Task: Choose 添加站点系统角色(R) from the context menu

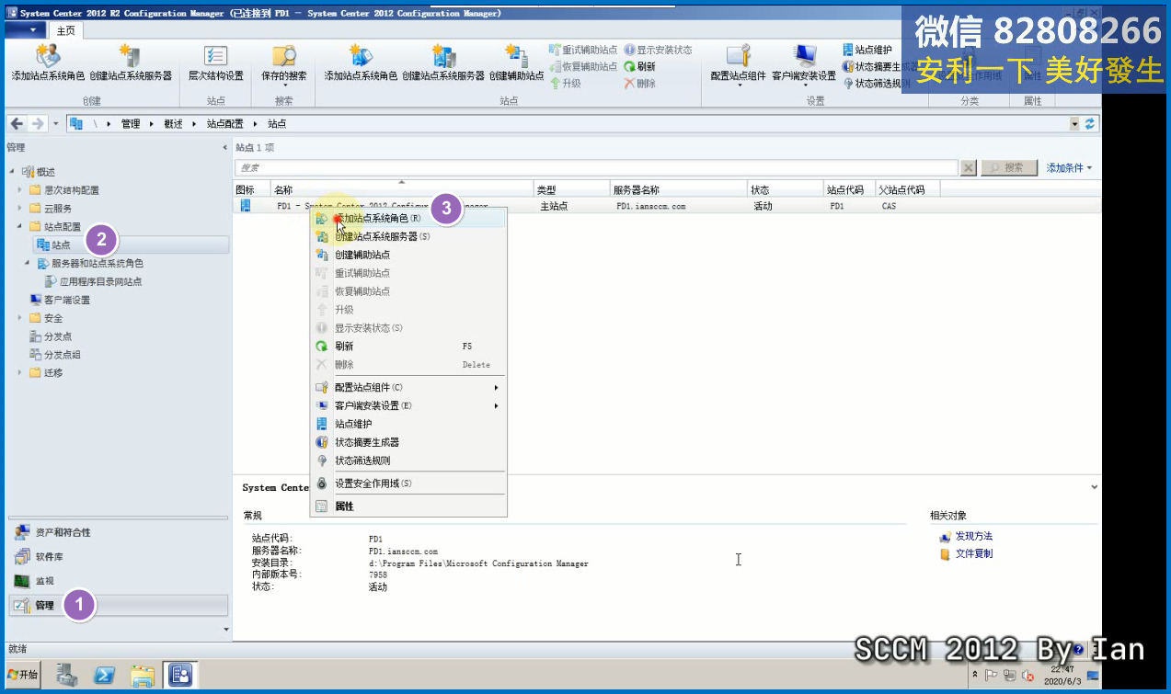Action: pos(409,218)
